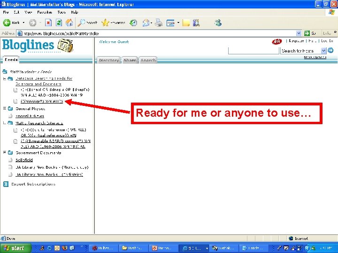Click the red Ask logo

pos(277,41)
